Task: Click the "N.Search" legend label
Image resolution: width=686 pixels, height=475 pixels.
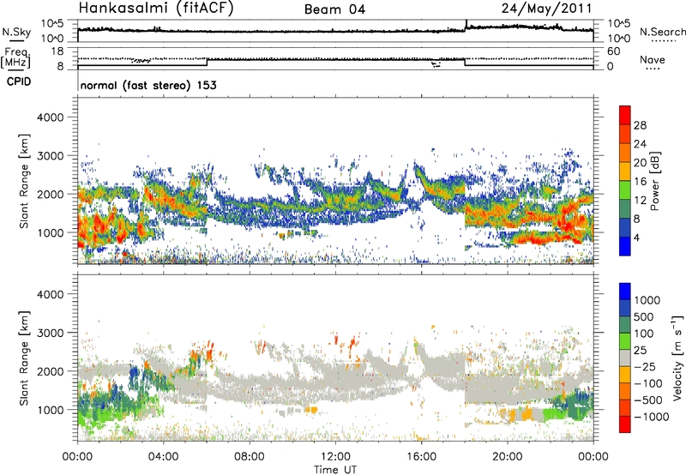Action: tap(663, 32)
